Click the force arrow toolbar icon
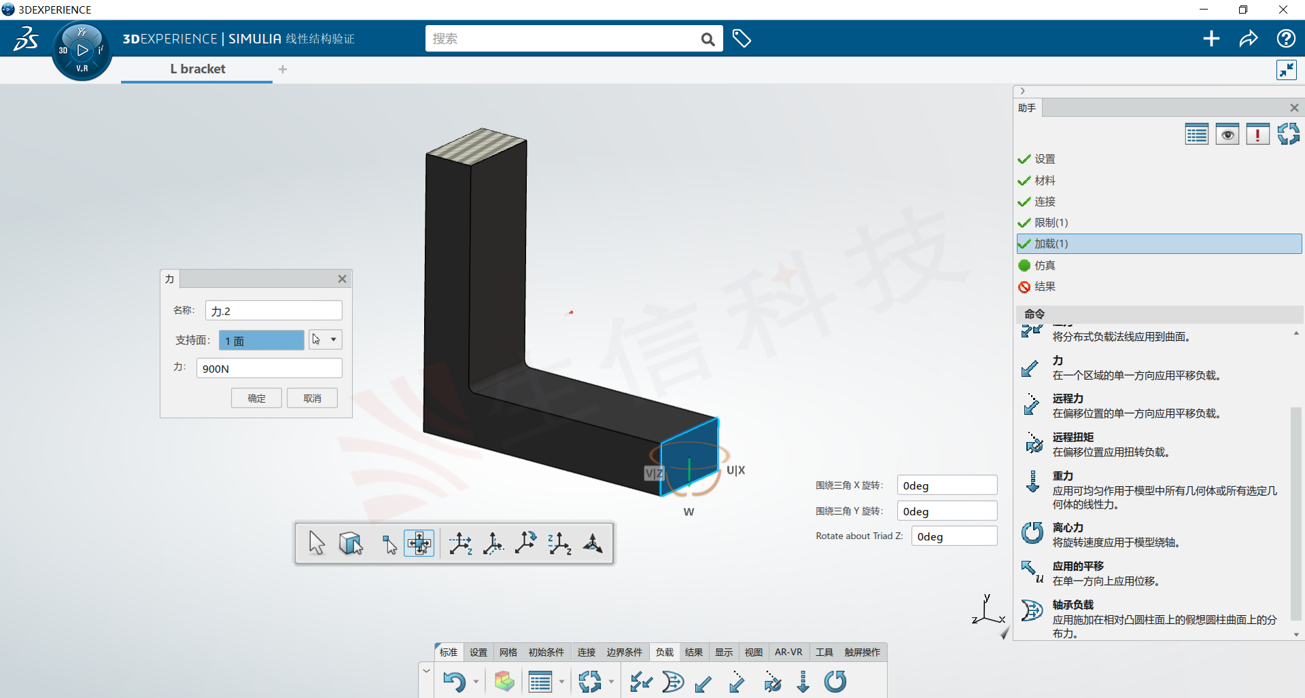Screen dimensions: 1305x698 [703, 682]
